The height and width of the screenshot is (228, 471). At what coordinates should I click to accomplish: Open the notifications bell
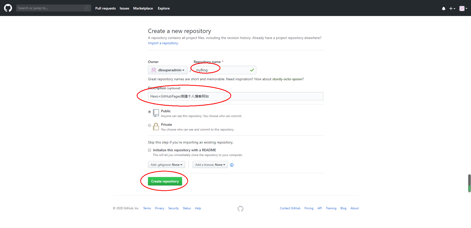pos(443,8)
